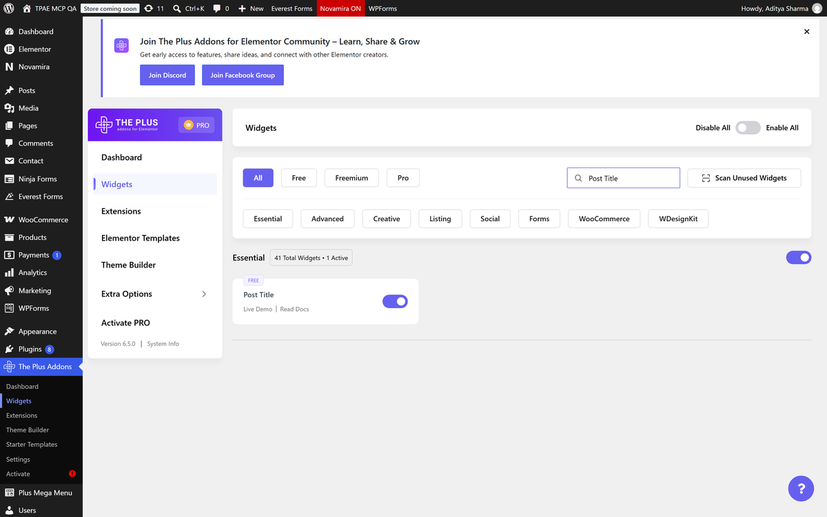827x517 pixels.
Task: Filter widgets by Creative category
Action: pyautogui.click(x=387, y=219)
